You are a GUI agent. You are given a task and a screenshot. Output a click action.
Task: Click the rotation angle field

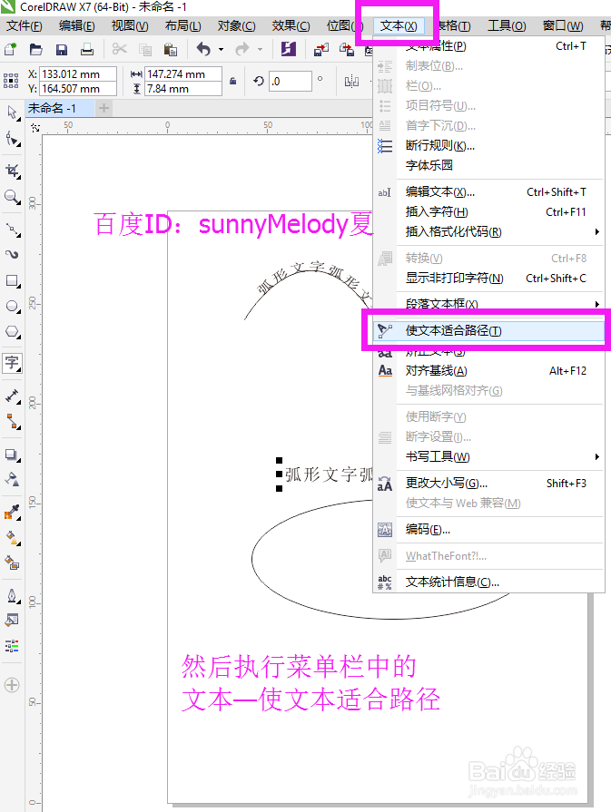[x=291, y=82]
